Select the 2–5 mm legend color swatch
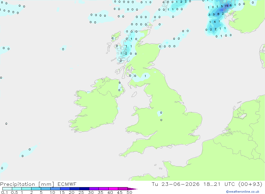This screenshot has height=194, width=265. [36, 189]
